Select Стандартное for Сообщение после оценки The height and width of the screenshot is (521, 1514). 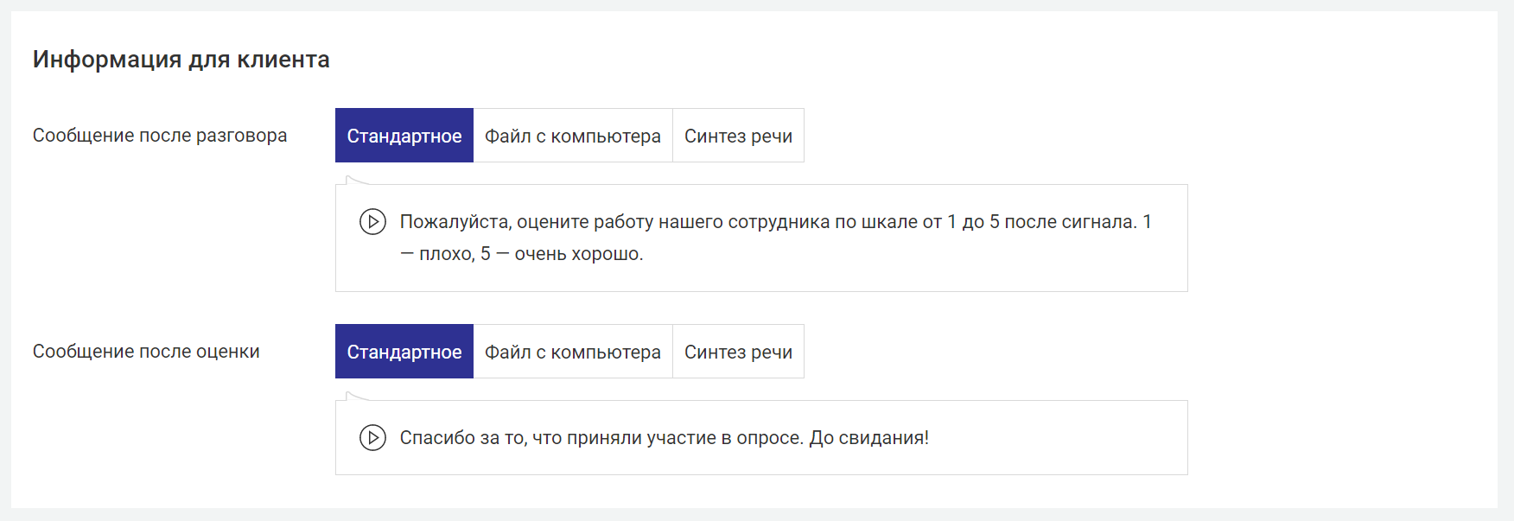coord(404,352)
